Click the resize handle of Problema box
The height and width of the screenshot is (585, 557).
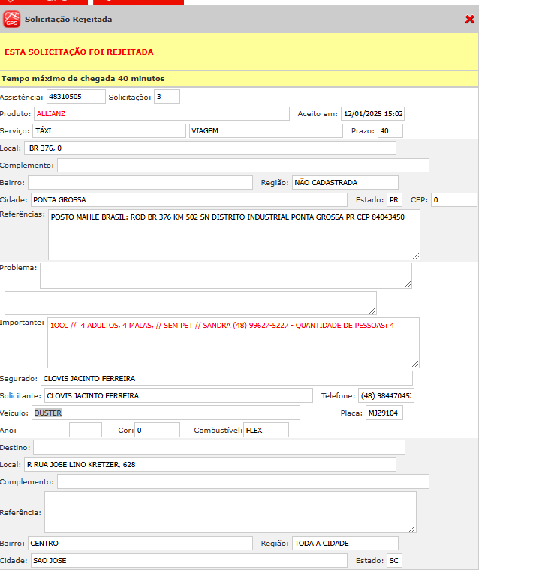[x=408, y=284]
